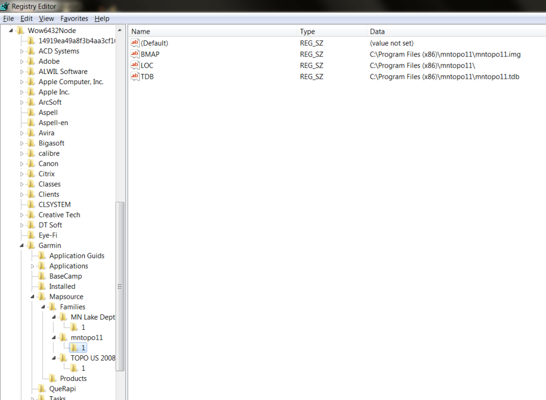Viewport: 546px width, 400px height.
Task: Click the Application Guids folder icon
Action: click(42, 256)
